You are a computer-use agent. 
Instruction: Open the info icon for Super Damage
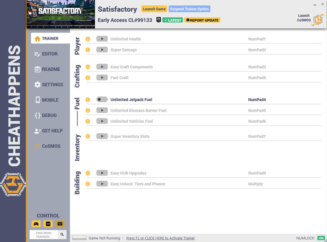point(88,50)
